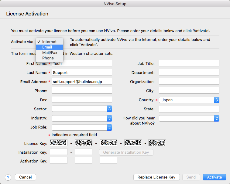Click the fifth License Key box
230x184 pixels.
pyautogui.click(x=157, y=143)
